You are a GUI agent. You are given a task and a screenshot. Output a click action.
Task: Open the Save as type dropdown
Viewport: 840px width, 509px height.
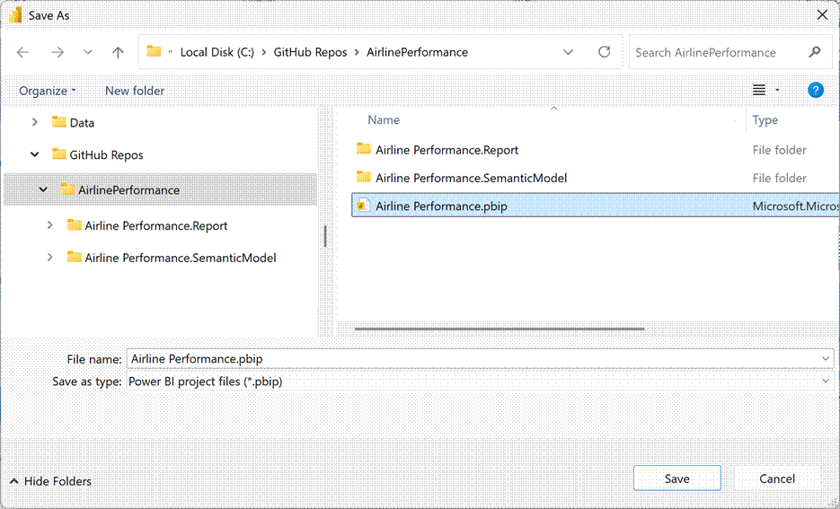point(827,382)
